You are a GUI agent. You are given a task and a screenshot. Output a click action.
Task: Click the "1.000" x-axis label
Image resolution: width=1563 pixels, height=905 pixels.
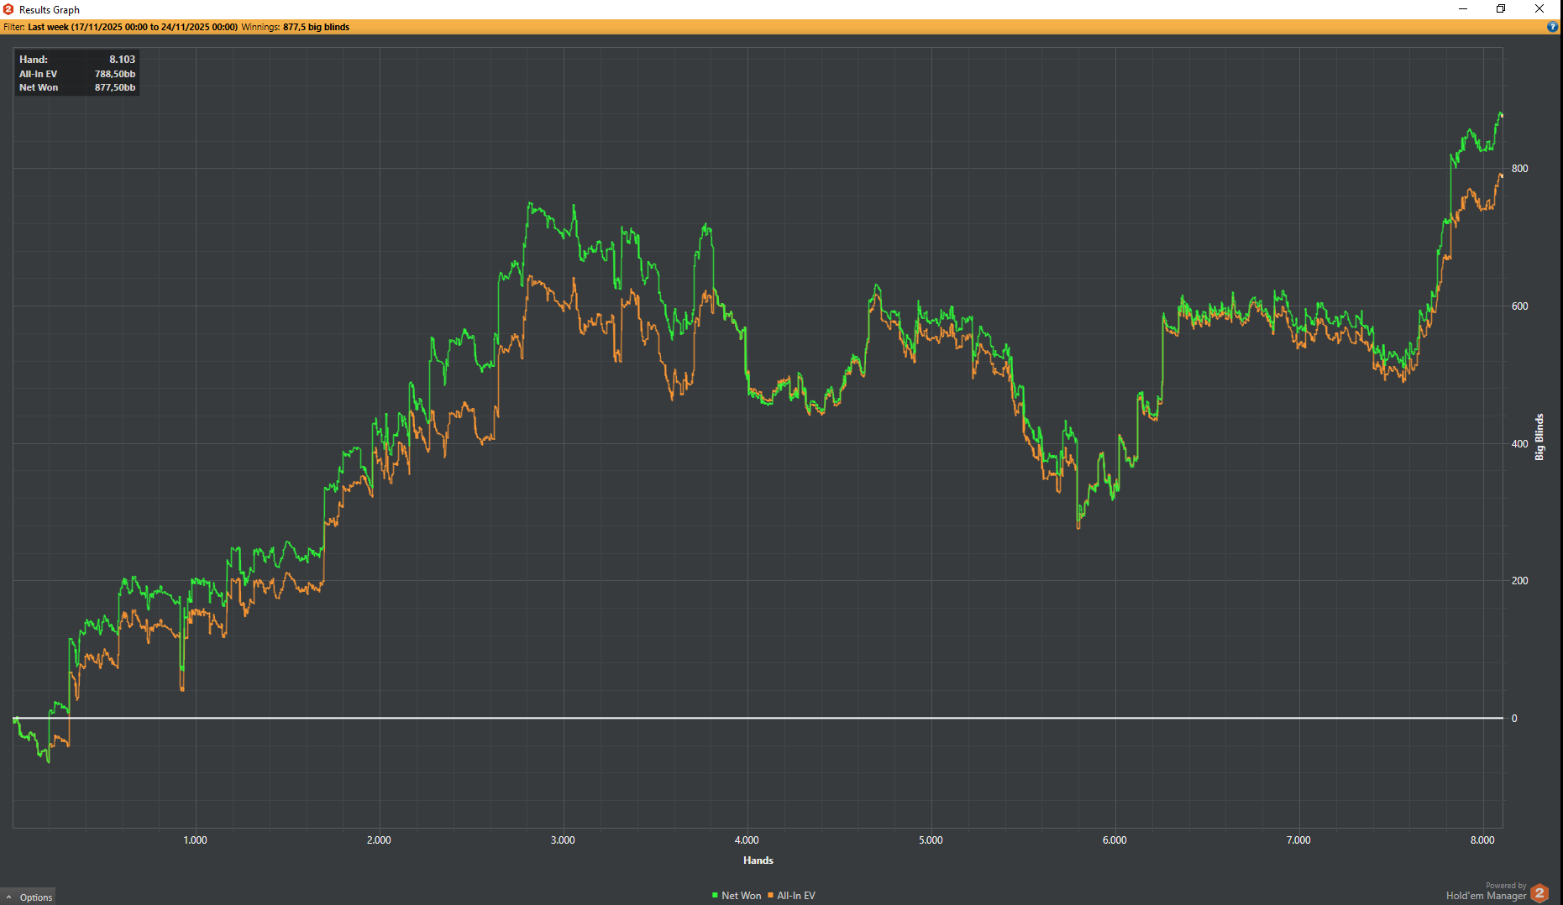pos(195,840)
